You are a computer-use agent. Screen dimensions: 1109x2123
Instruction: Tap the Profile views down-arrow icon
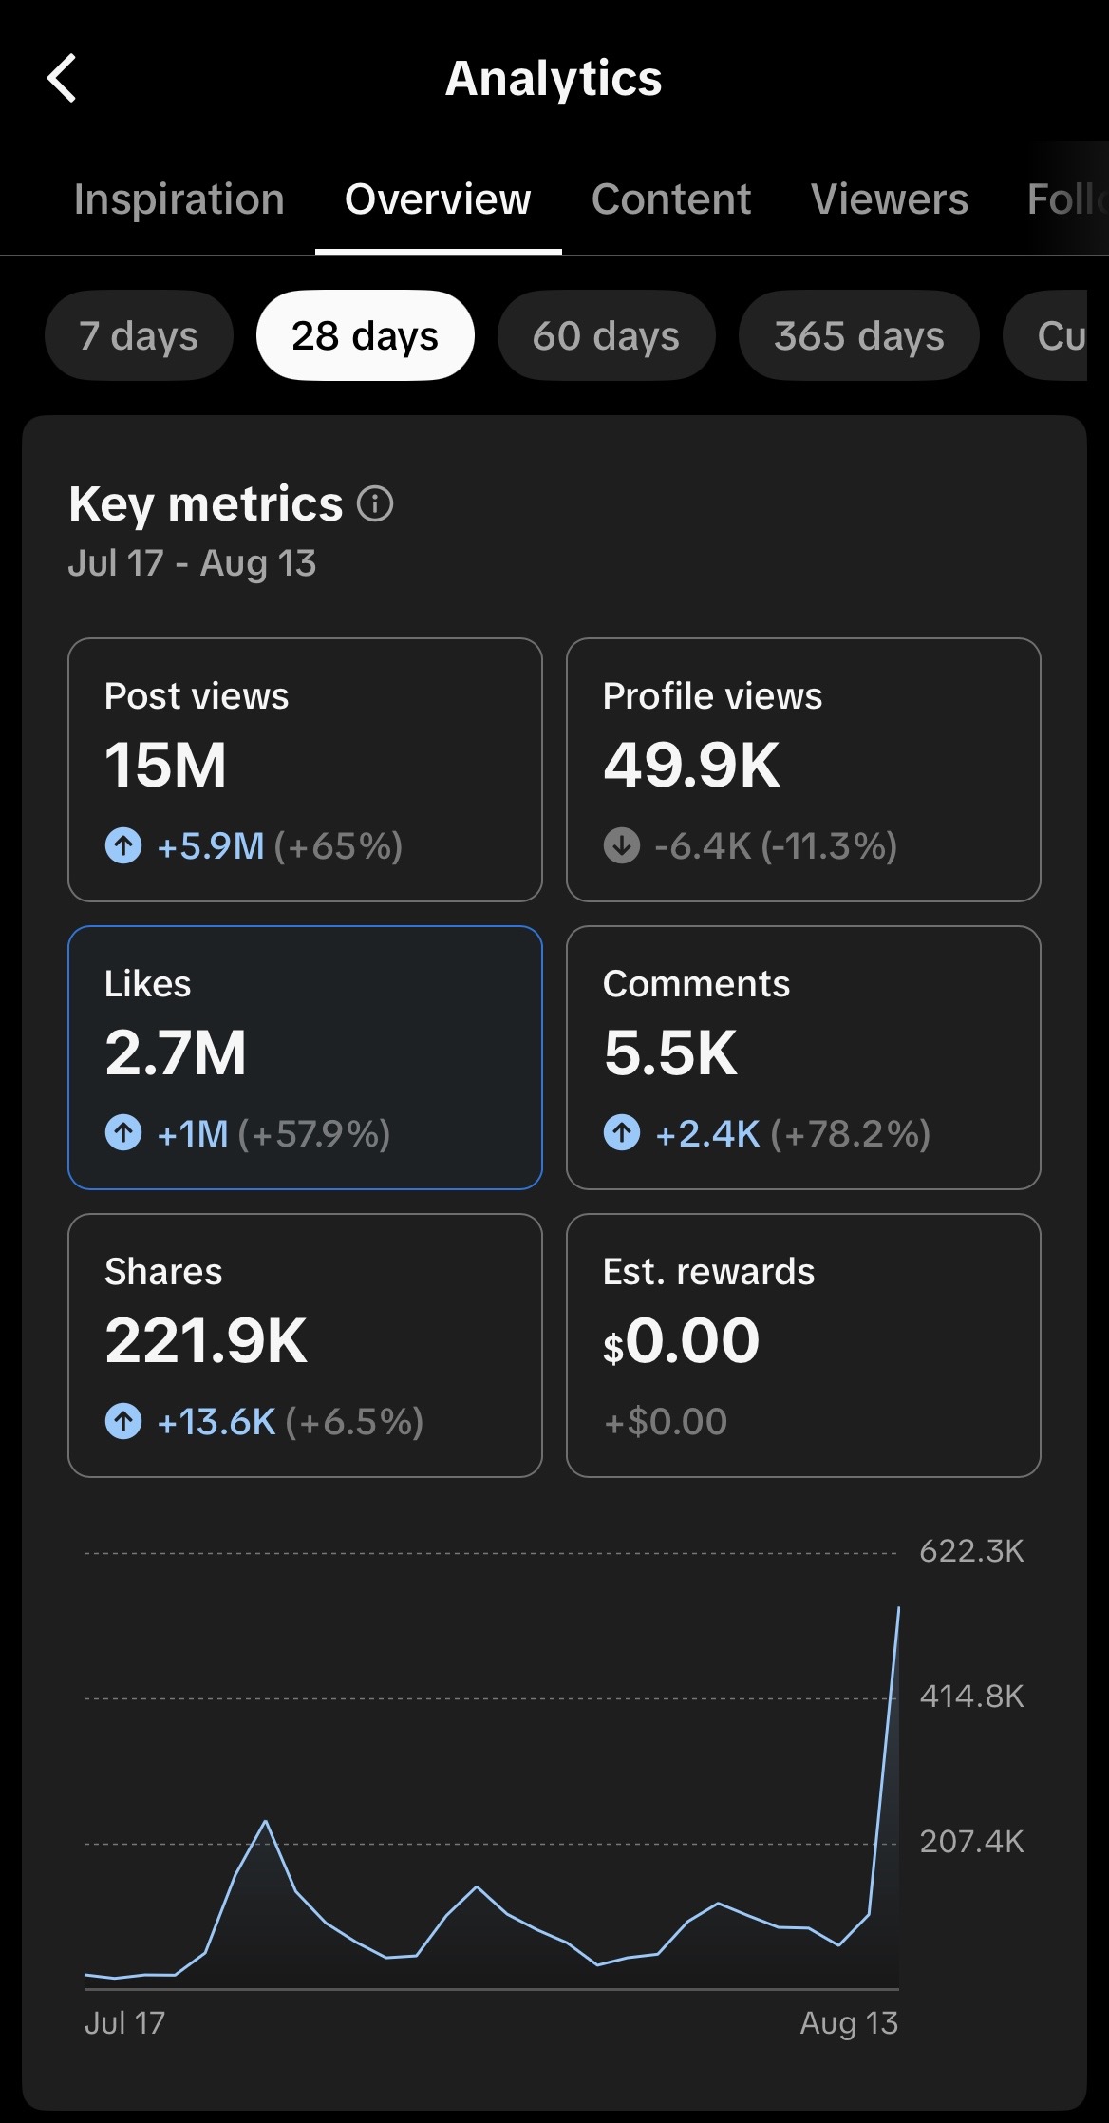point(622,844)
